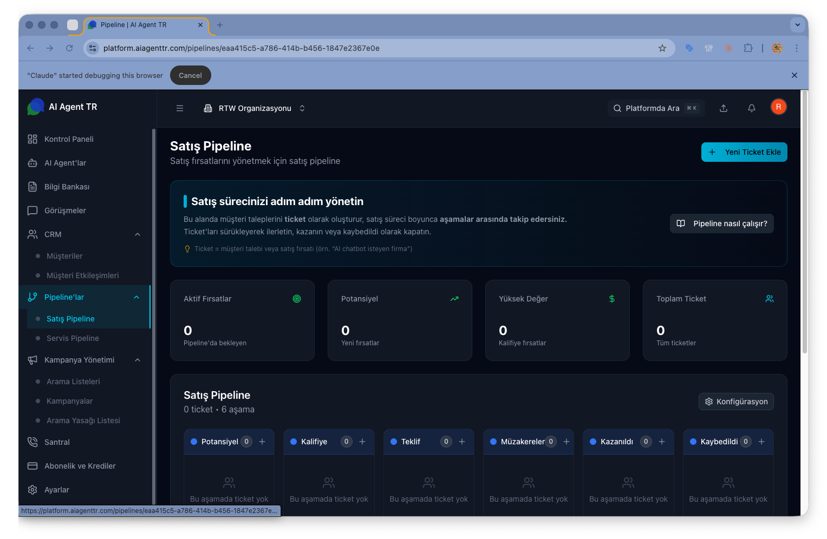The height and width of the screenshot is (539, 827).
Task: Open browser extensions puzzle icon
Action: tap(748, 48)
